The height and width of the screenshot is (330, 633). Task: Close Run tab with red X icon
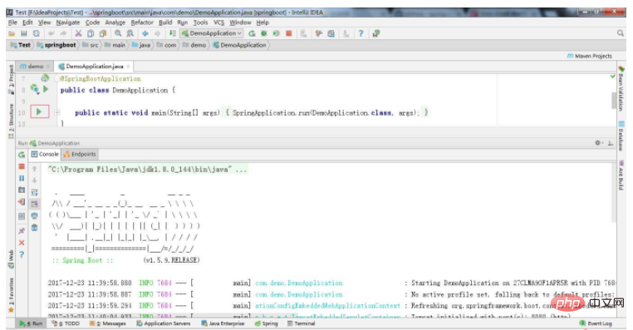[22, 243]
